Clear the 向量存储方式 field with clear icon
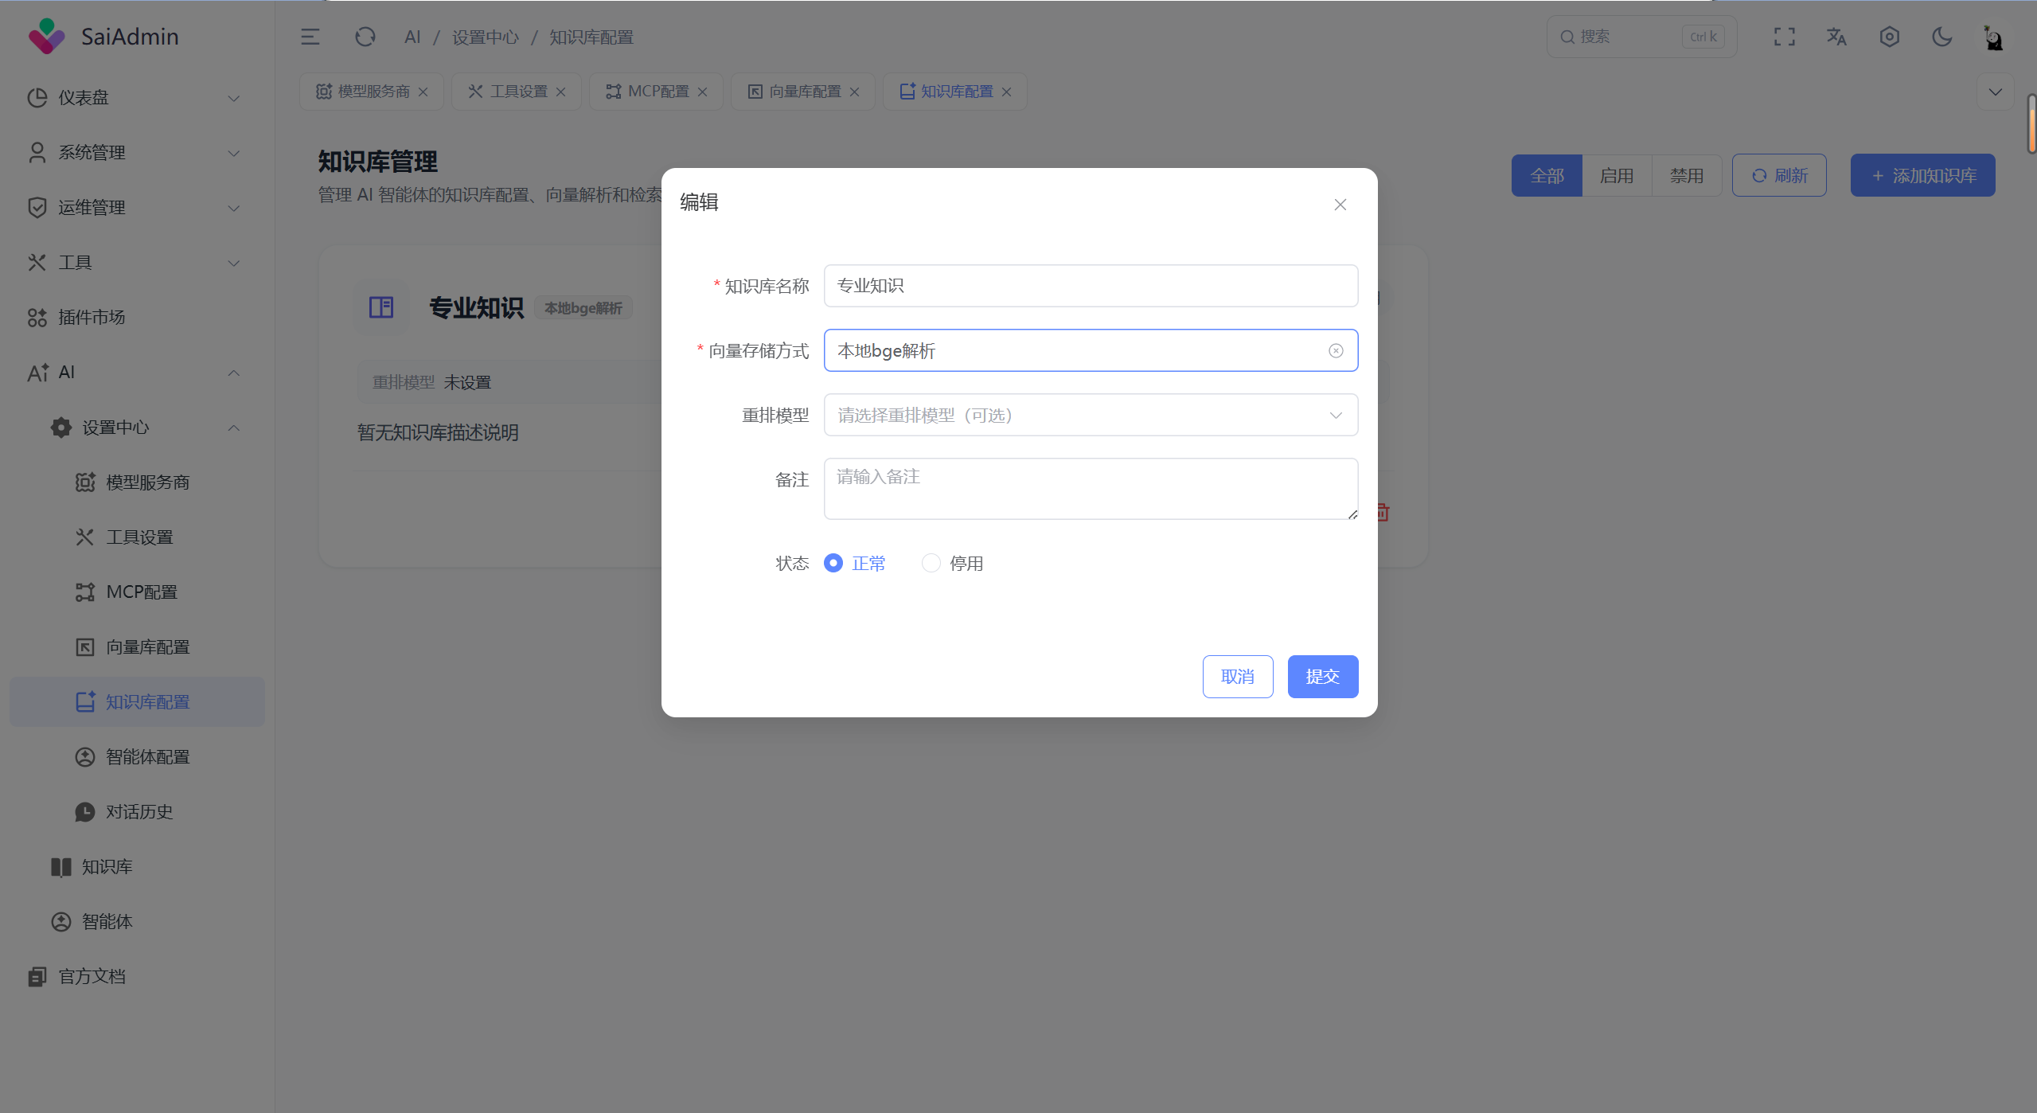The width and height of the screenshot is (2037, 1113). pyautogui.click(x=1336, y=350)
